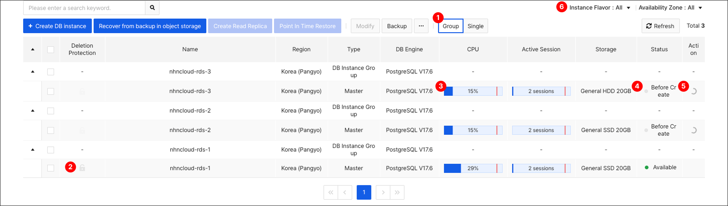Check the nhncloud-rds-3 Master row checkbox

click(50, 91)
